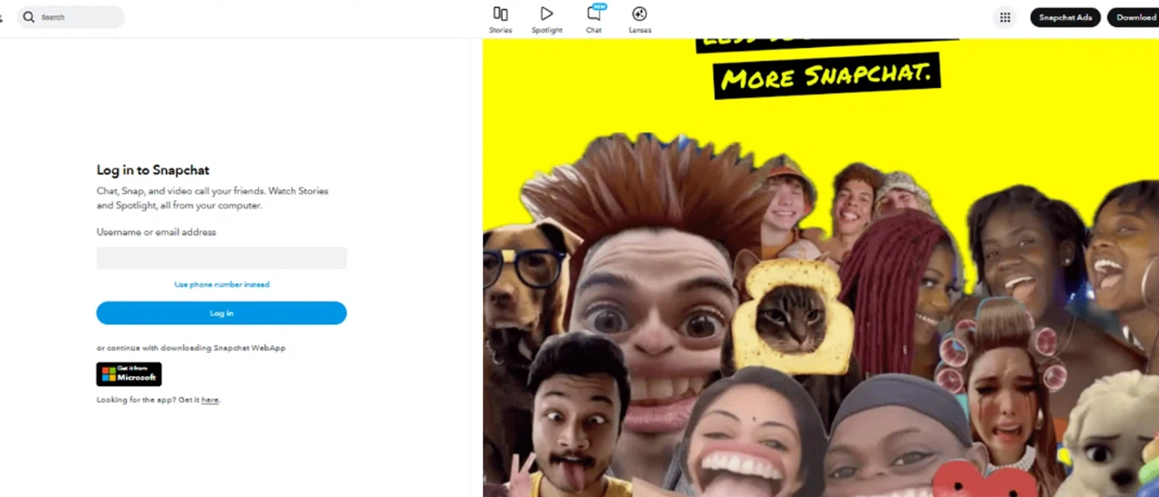This screenshot has width=1159, height=497.
Task: Click the 'More Snapchat.' banner in the promo image
Action: (x=827, y=76)
